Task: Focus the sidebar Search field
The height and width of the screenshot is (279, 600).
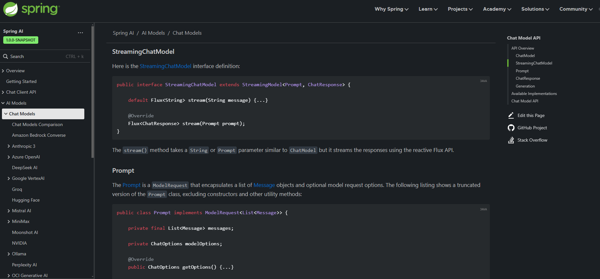Action: (39, 56)
